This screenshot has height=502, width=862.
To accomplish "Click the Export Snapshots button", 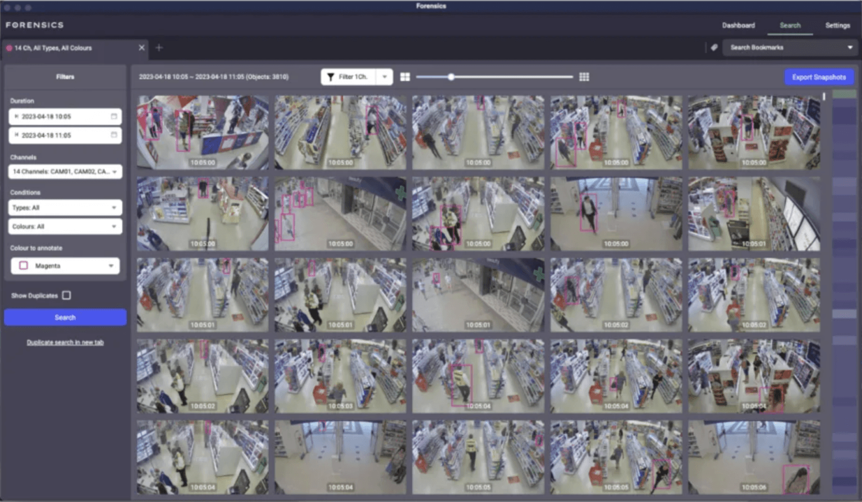I will point(819,77).
